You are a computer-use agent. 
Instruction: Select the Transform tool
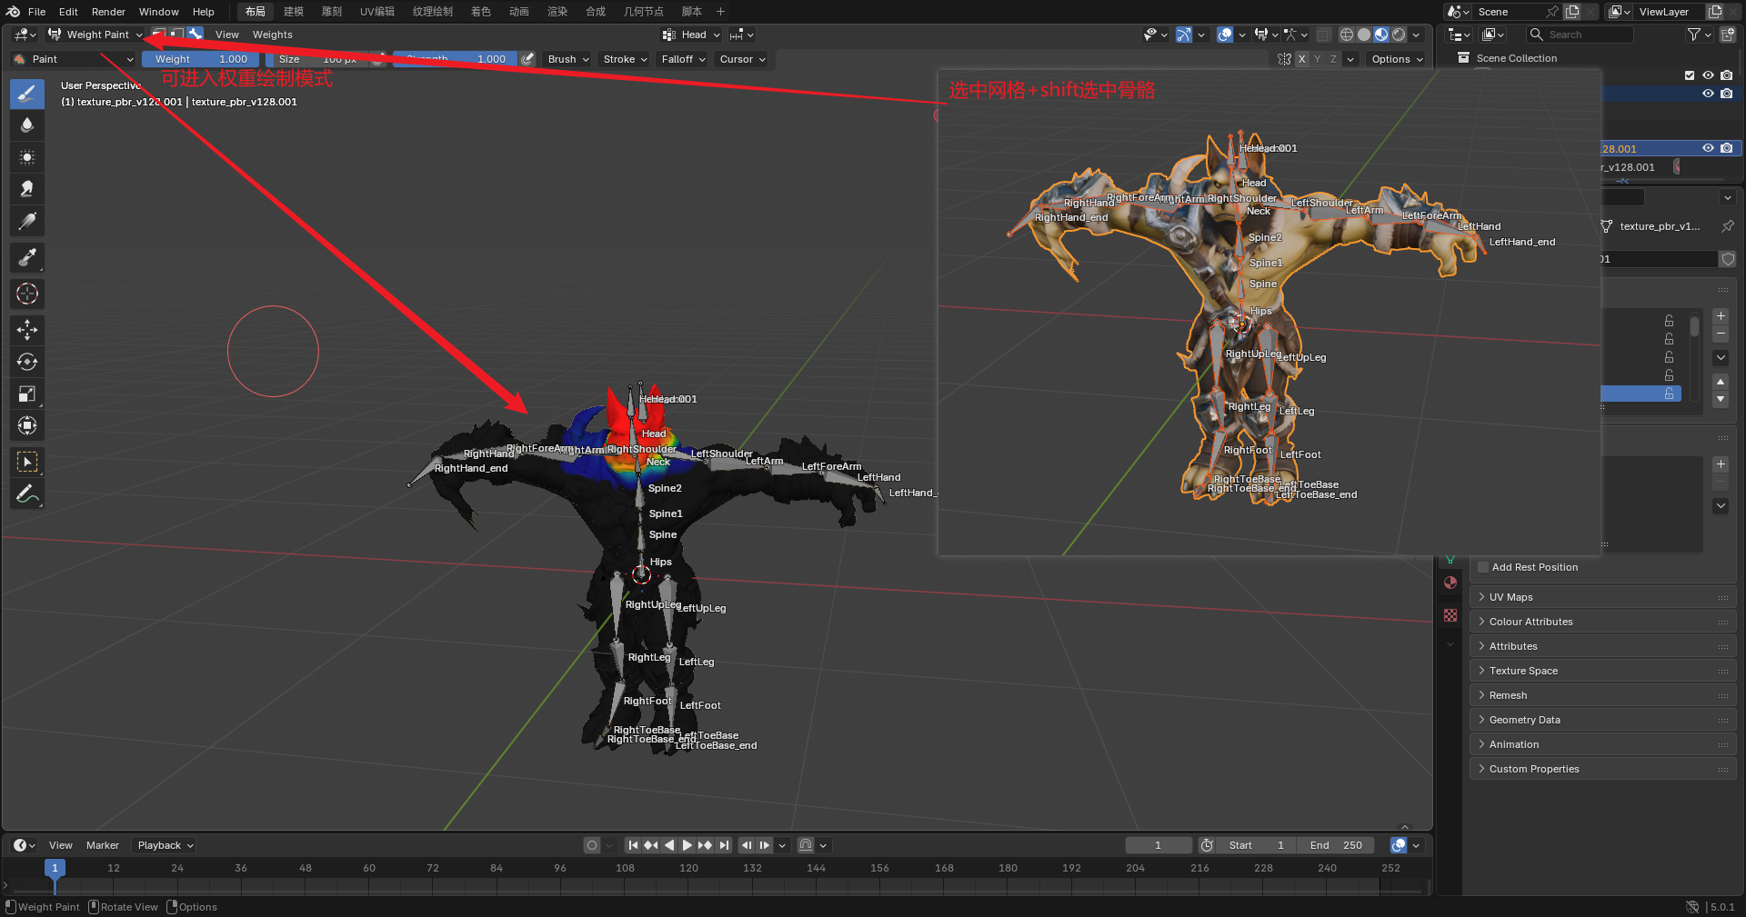click(x=27, y=425)
